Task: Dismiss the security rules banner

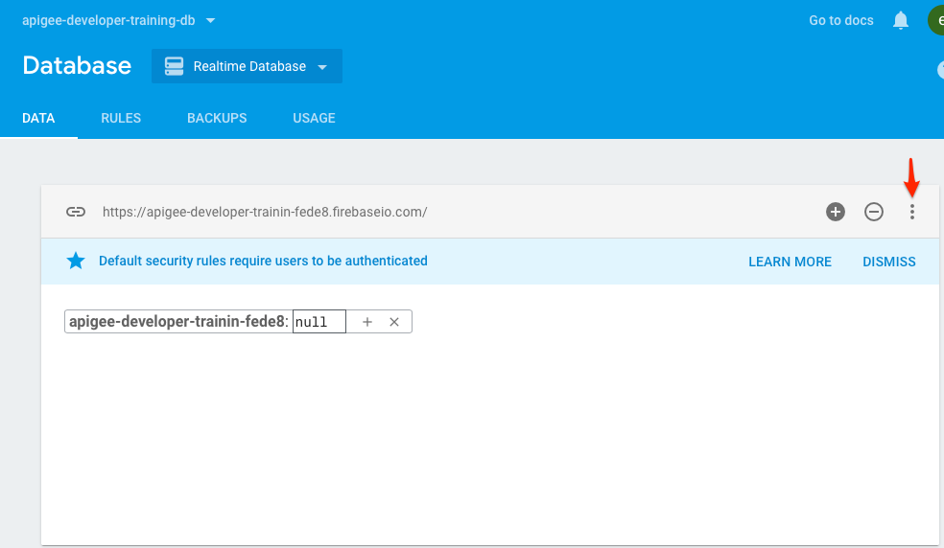Action: click(x=888, y=262)
